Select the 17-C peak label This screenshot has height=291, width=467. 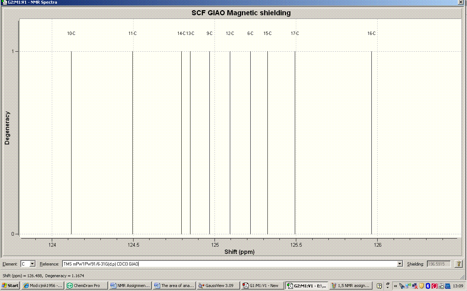pyautogui.click(x=295, y=33)
